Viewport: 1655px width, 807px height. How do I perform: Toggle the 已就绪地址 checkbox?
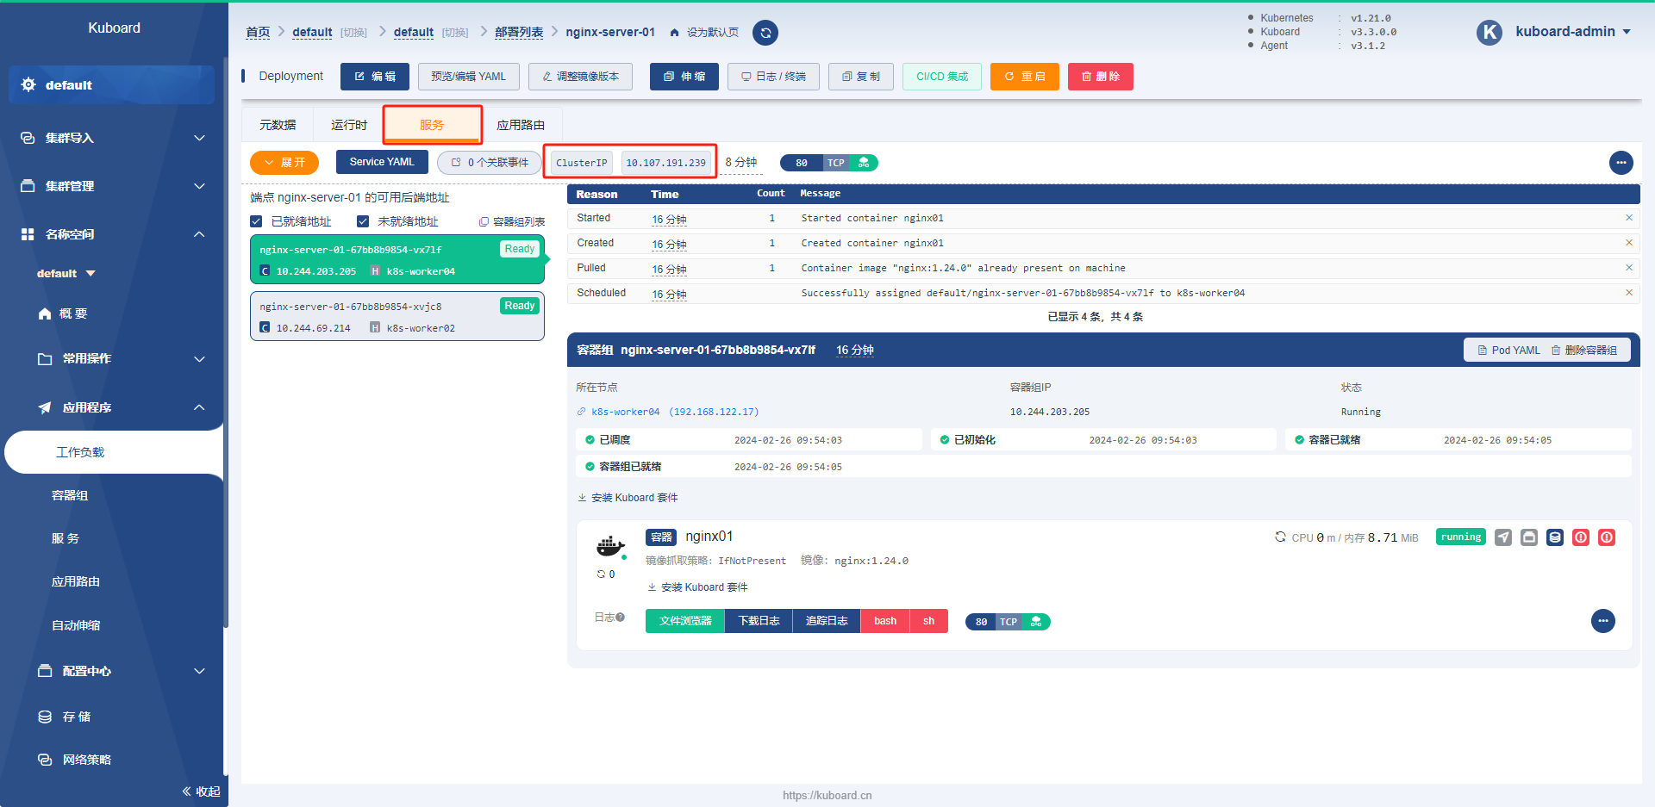(x=256, y=221)
